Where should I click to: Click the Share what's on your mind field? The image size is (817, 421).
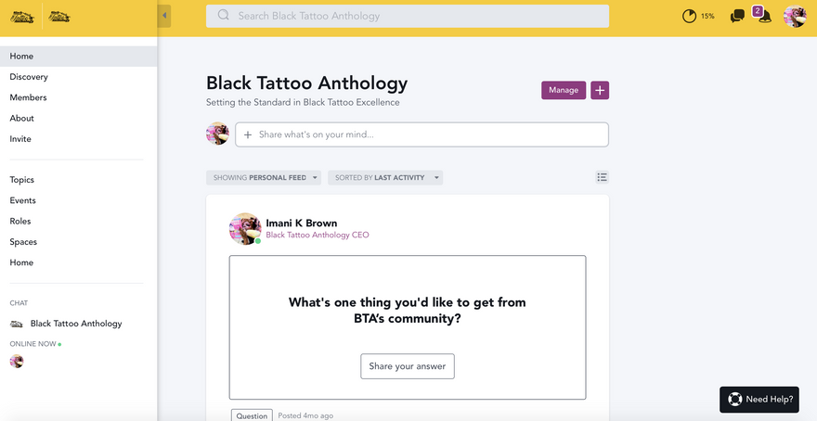point(422,134)
